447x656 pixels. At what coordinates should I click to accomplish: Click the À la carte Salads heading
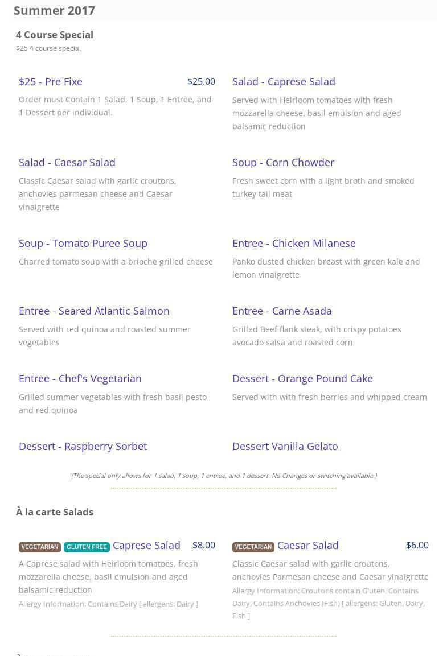[55, 512]
